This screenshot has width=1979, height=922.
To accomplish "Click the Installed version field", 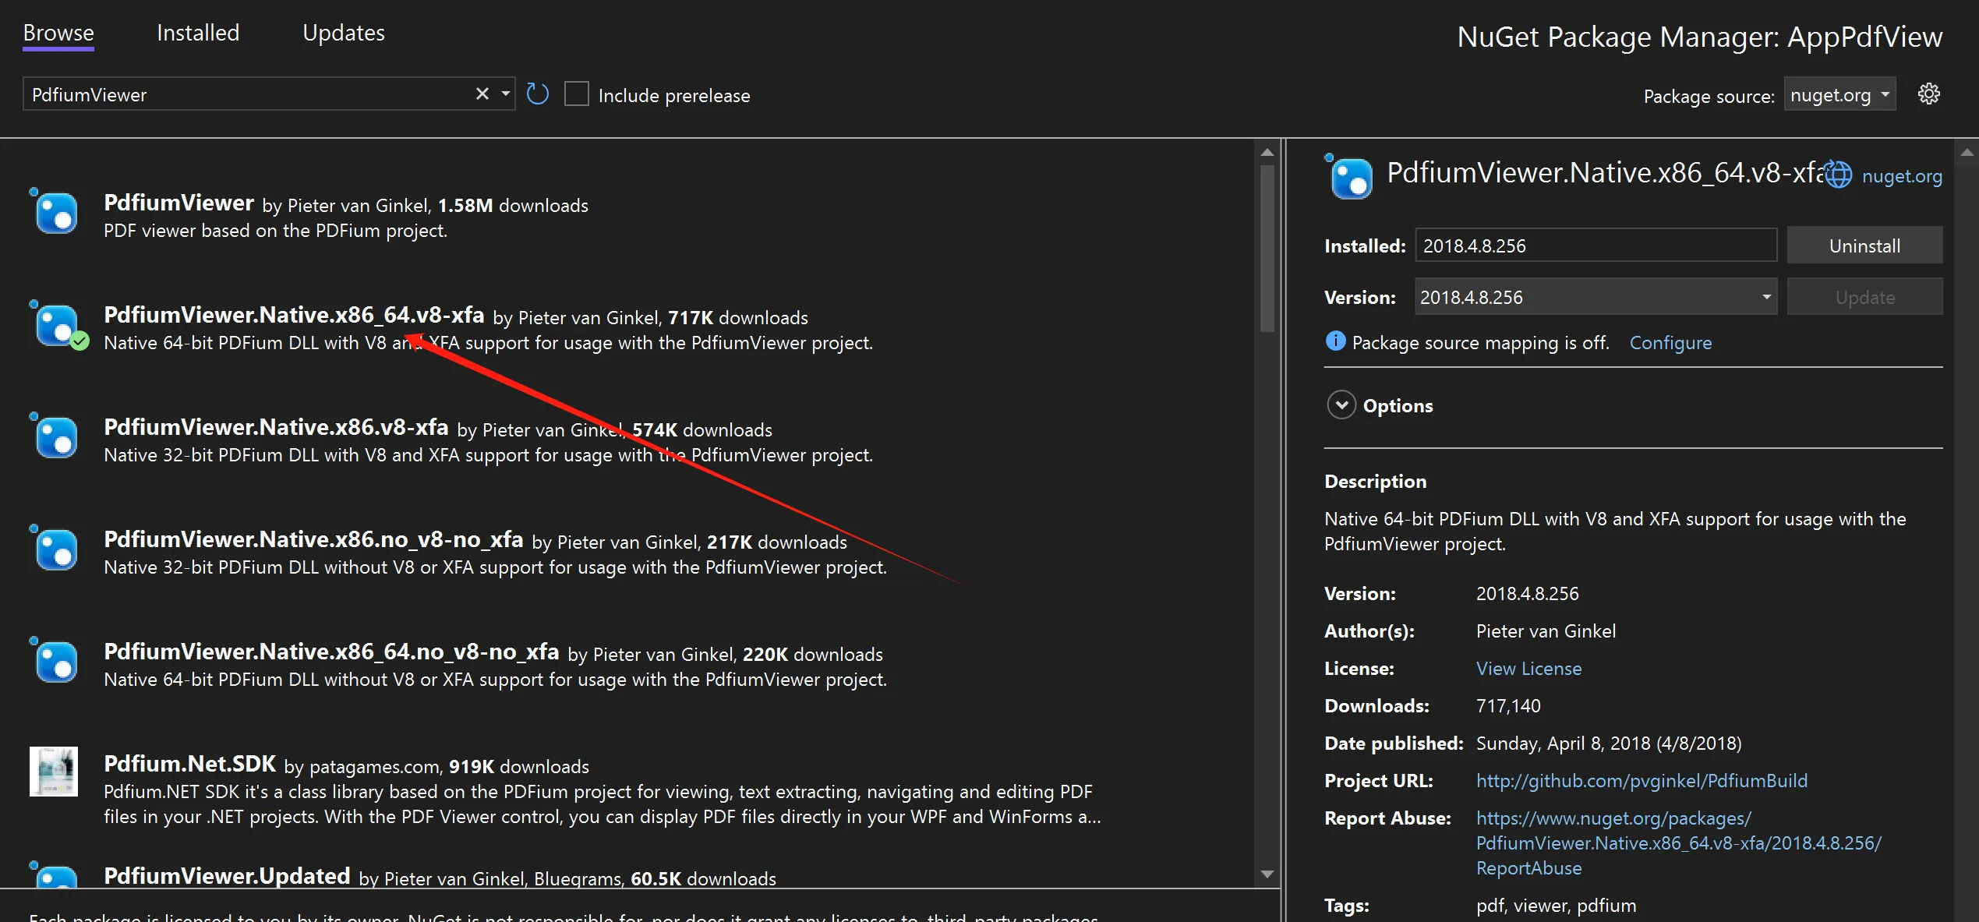I will click(1596, 246).
